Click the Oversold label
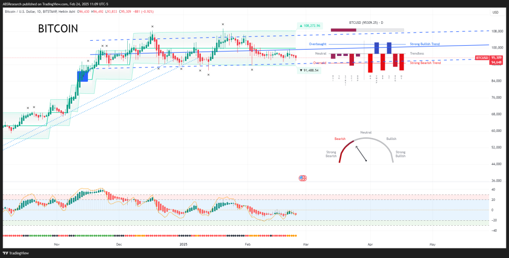This screenshot has width=509, height=258. pyautogui.click(x=320, y=63)
